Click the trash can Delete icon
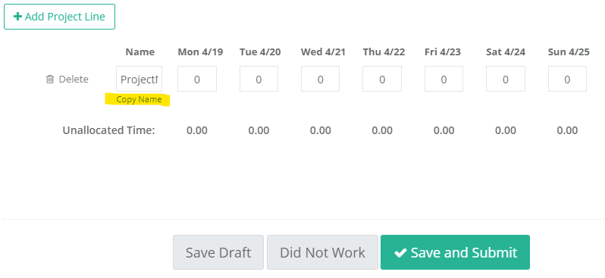The image size is (605, 278). [x=50, y=79]
